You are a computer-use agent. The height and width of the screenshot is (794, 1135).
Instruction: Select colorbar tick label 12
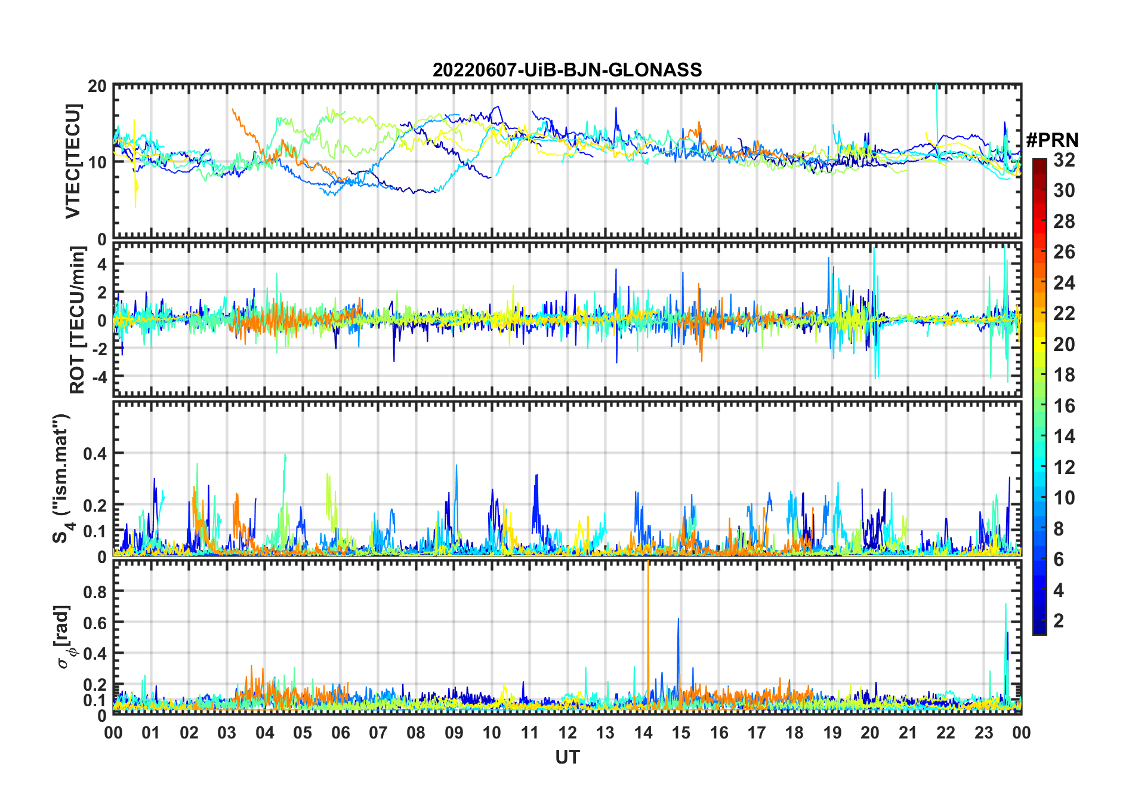click(1064, 467)
